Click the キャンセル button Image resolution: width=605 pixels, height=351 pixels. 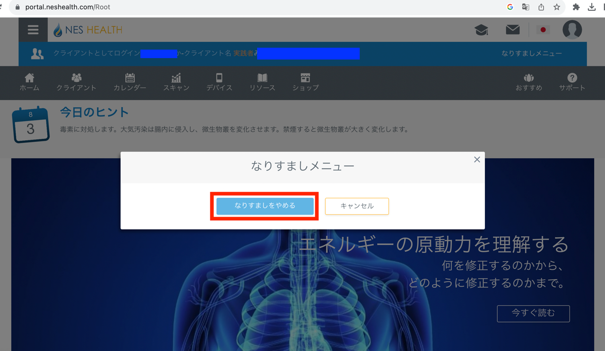coord(357,206)
